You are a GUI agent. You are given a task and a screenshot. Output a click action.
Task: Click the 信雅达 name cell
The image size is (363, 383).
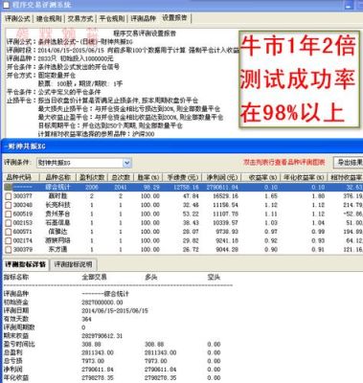pyautogui.click(x=57, y=232)
